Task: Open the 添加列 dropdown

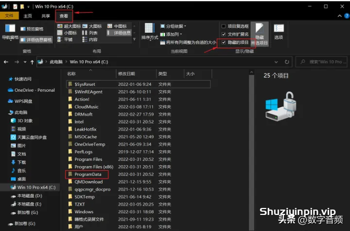Action: coord(171,34)
